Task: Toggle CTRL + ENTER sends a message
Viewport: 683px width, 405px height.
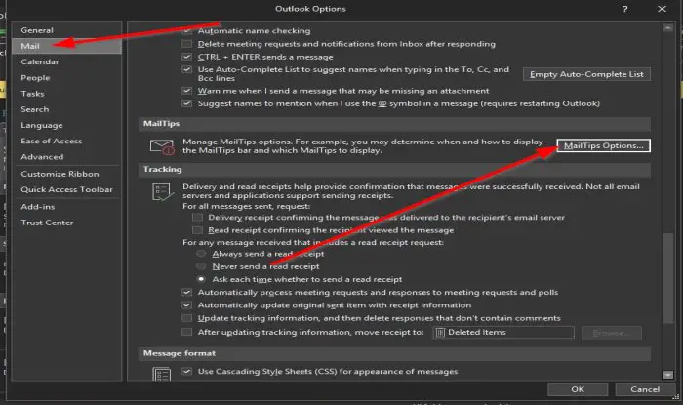Action: coord(187,57)
